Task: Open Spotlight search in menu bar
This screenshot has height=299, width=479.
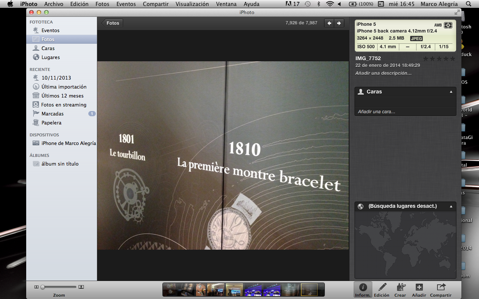Action: pyautogui.click(x=469, y=4)
